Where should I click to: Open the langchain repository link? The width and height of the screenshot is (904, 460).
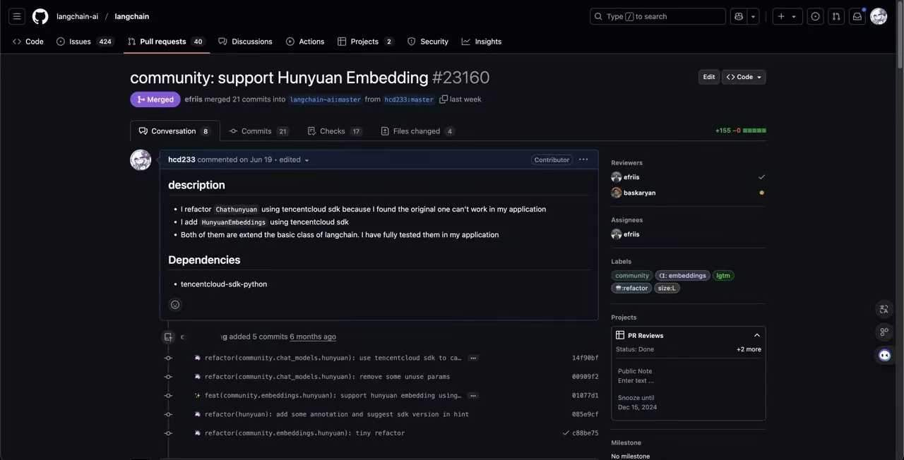[x=131, y=16]
